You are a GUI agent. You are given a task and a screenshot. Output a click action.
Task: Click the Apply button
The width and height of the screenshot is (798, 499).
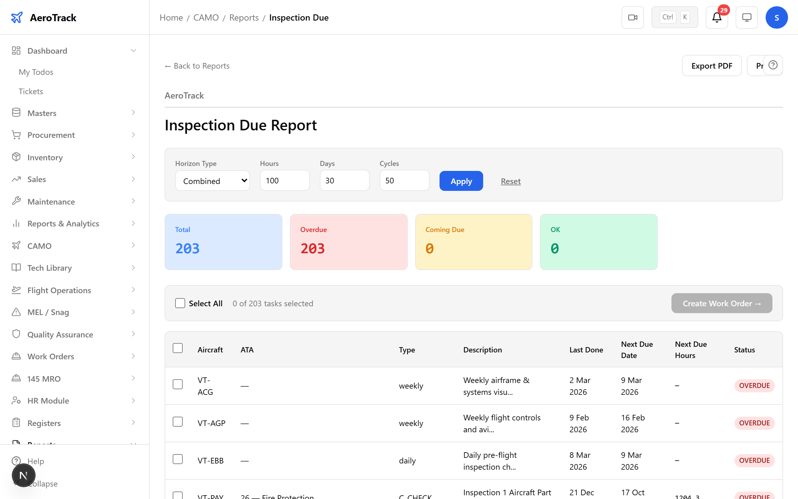tap(461, 181)
